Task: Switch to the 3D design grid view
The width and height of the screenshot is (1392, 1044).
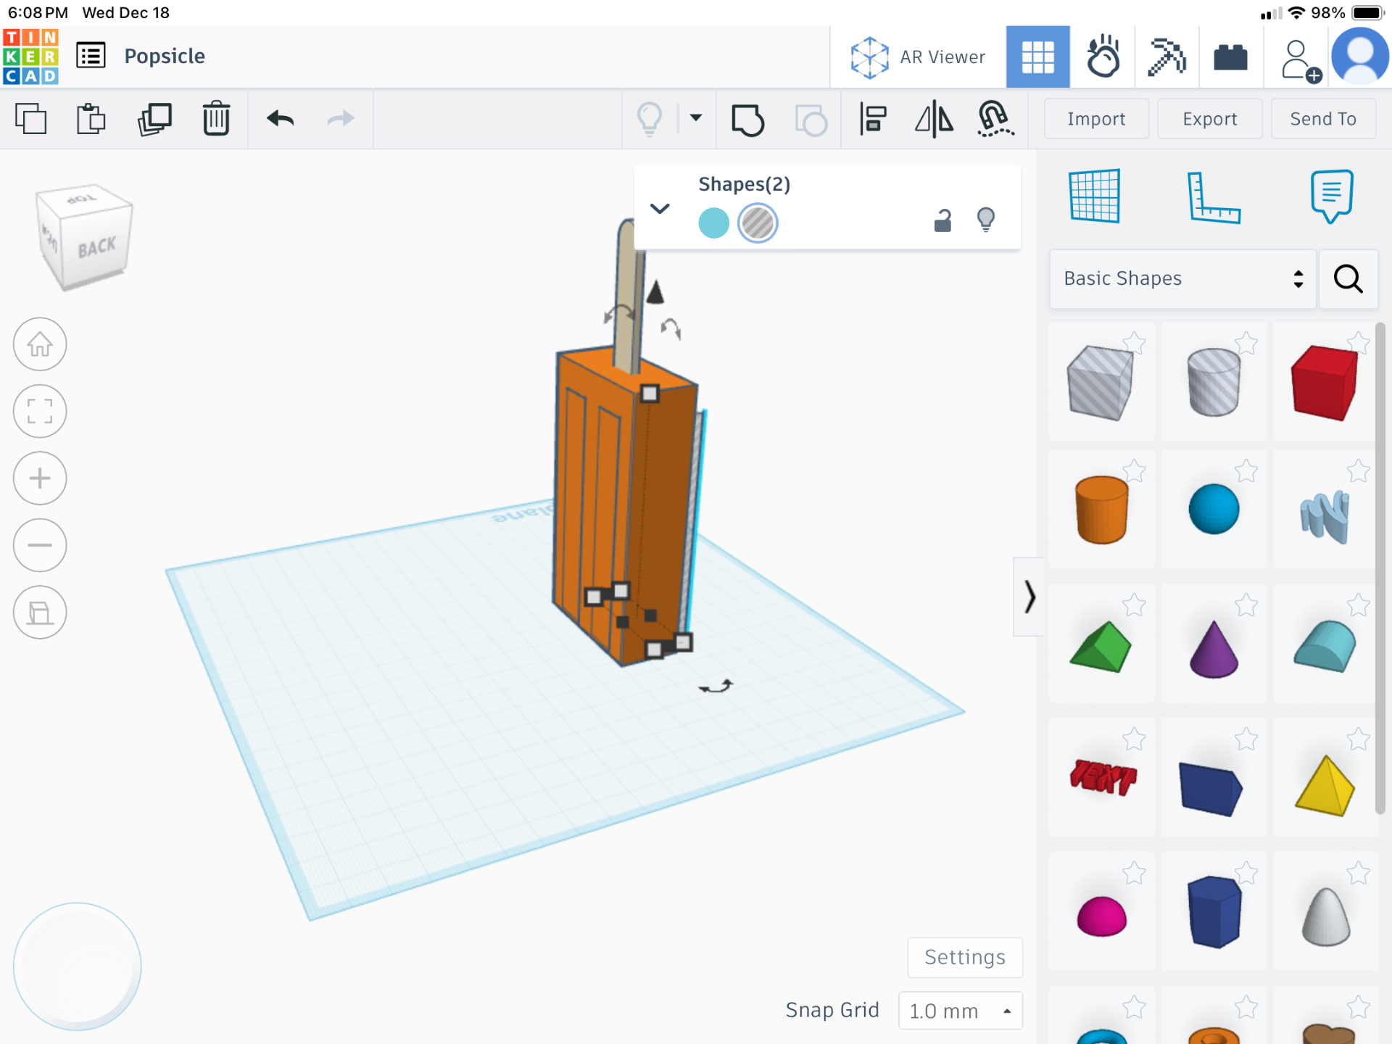Action: [1037, 57]
